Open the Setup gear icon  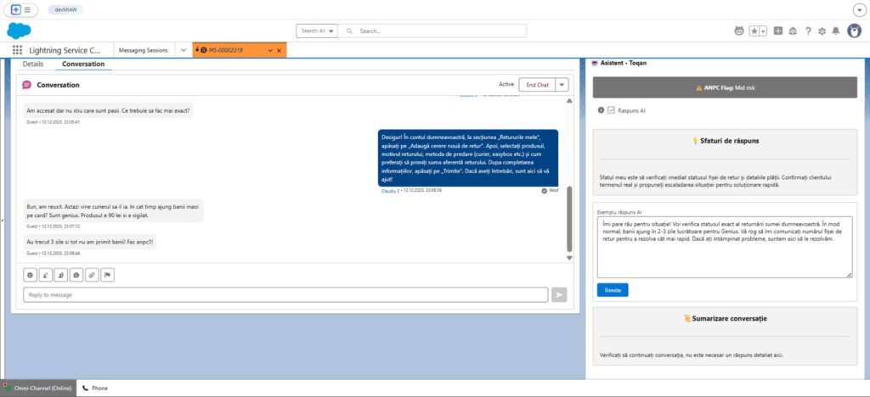pos(822,31)
